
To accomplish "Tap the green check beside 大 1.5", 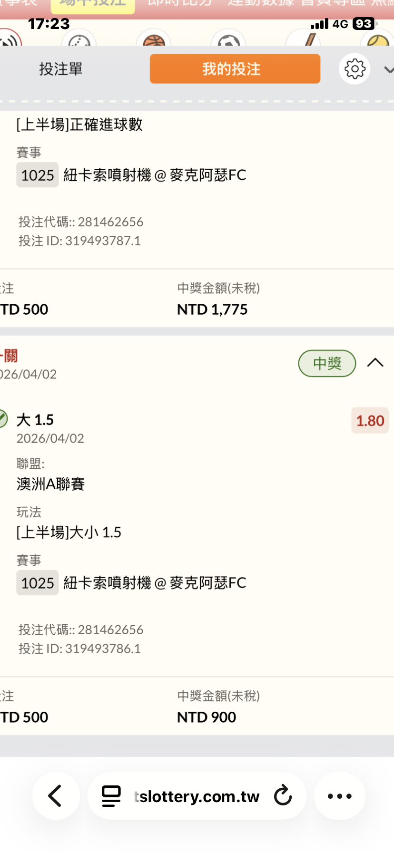I will [x=2, y=419].
